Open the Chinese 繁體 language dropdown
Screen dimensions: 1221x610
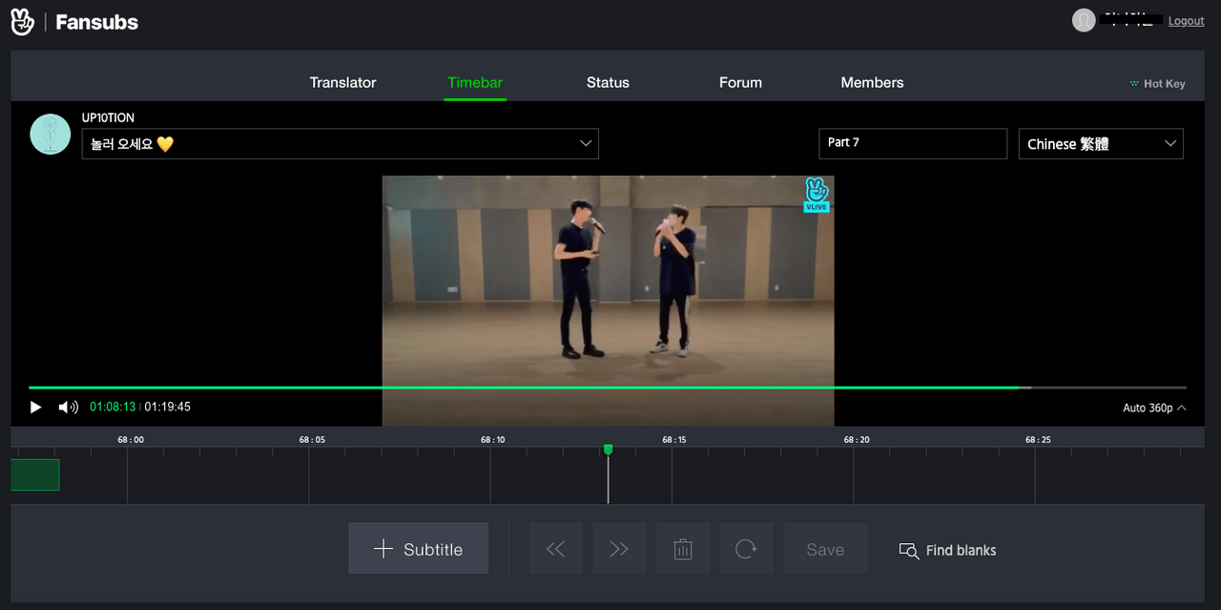pyautogui.click(x=1101, y=143)
